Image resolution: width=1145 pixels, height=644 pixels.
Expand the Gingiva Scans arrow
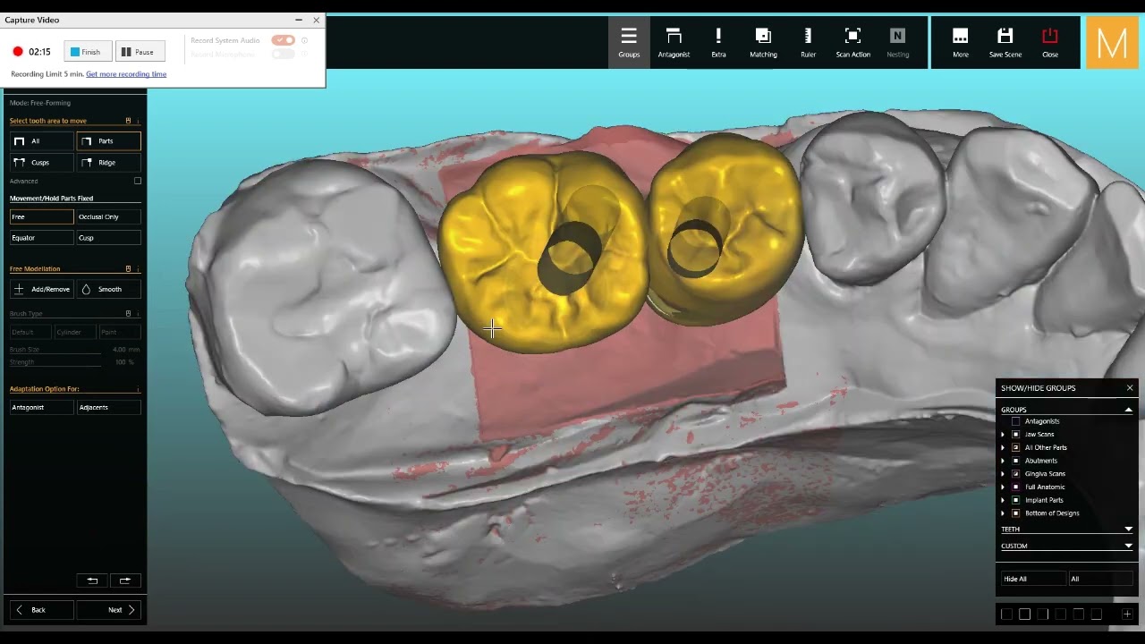click(1002, 474)
